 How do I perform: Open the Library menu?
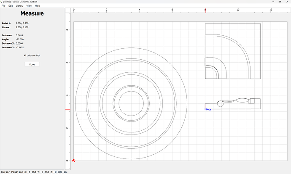(x=19, y=6)
